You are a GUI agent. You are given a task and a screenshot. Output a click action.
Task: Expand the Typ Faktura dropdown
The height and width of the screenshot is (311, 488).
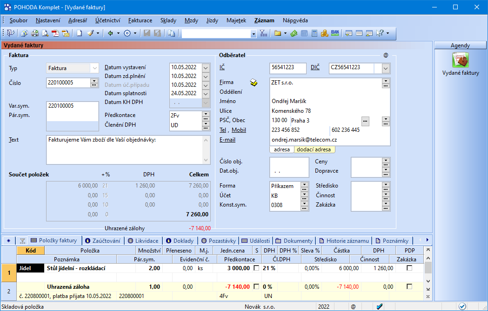point(94,68)
